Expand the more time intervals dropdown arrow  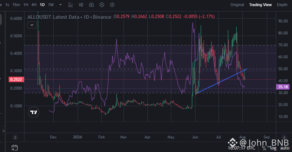[60, 5]
